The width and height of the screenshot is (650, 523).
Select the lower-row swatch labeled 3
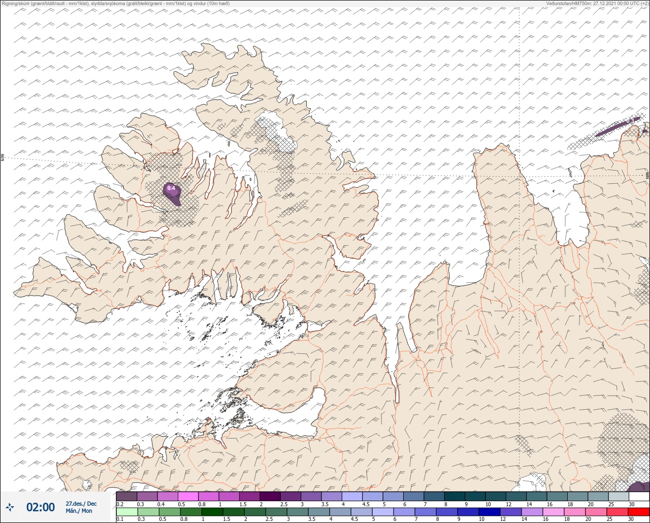click(298, 512)
